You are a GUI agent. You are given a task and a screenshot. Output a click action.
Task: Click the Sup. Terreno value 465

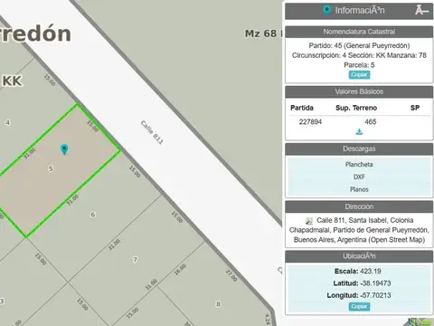(x=371, y=122)
